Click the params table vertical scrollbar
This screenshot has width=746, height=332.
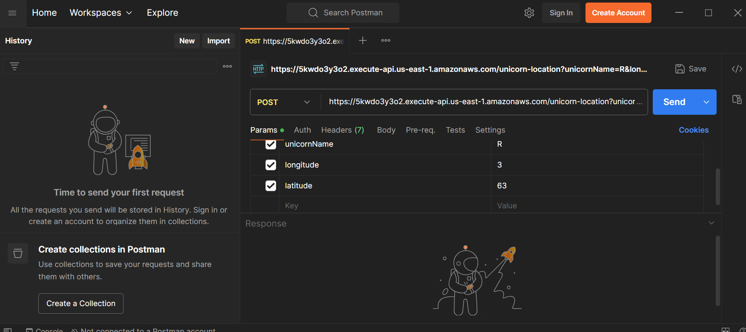(718, 187)
